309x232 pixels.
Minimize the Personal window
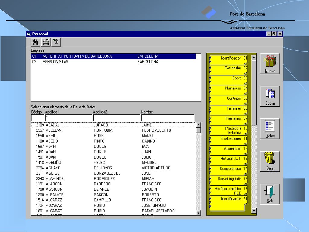pyautogui.click(x=269, y=34)
